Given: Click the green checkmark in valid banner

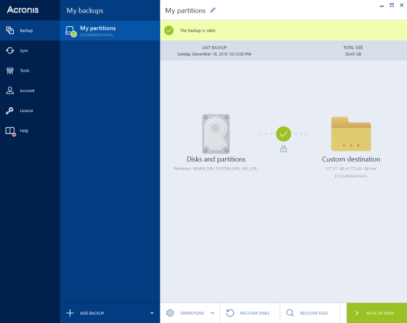Looking at the screenshot, I should (x=169, y=31).
